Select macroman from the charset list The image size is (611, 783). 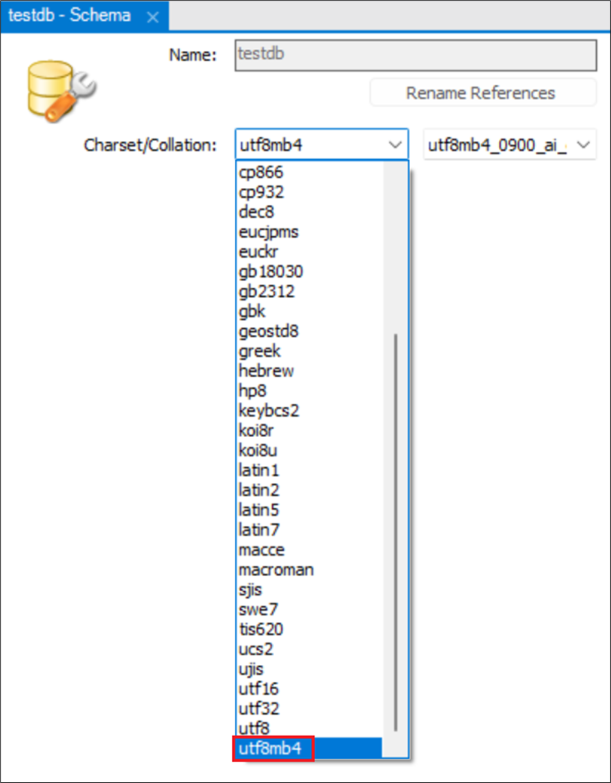[x=308, y=570]
